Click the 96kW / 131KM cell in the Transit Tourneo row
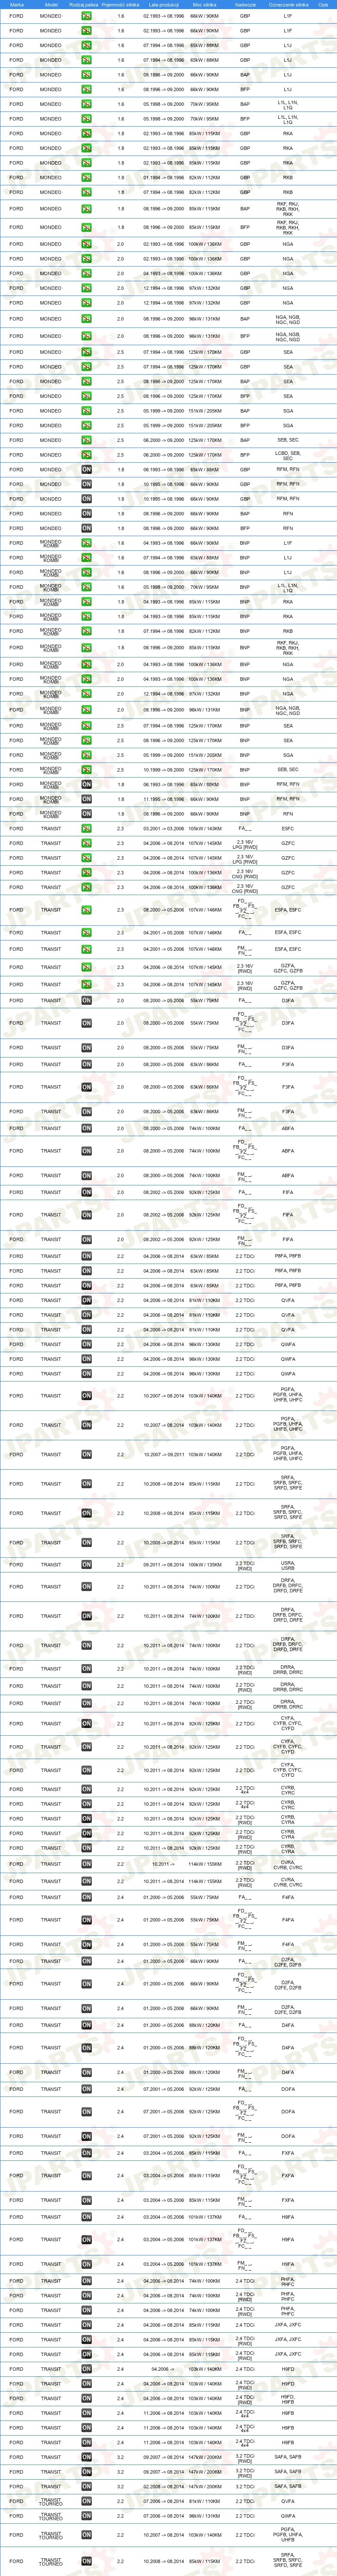Screen dimensions: 337x2576 click(x=206, y=2516)
